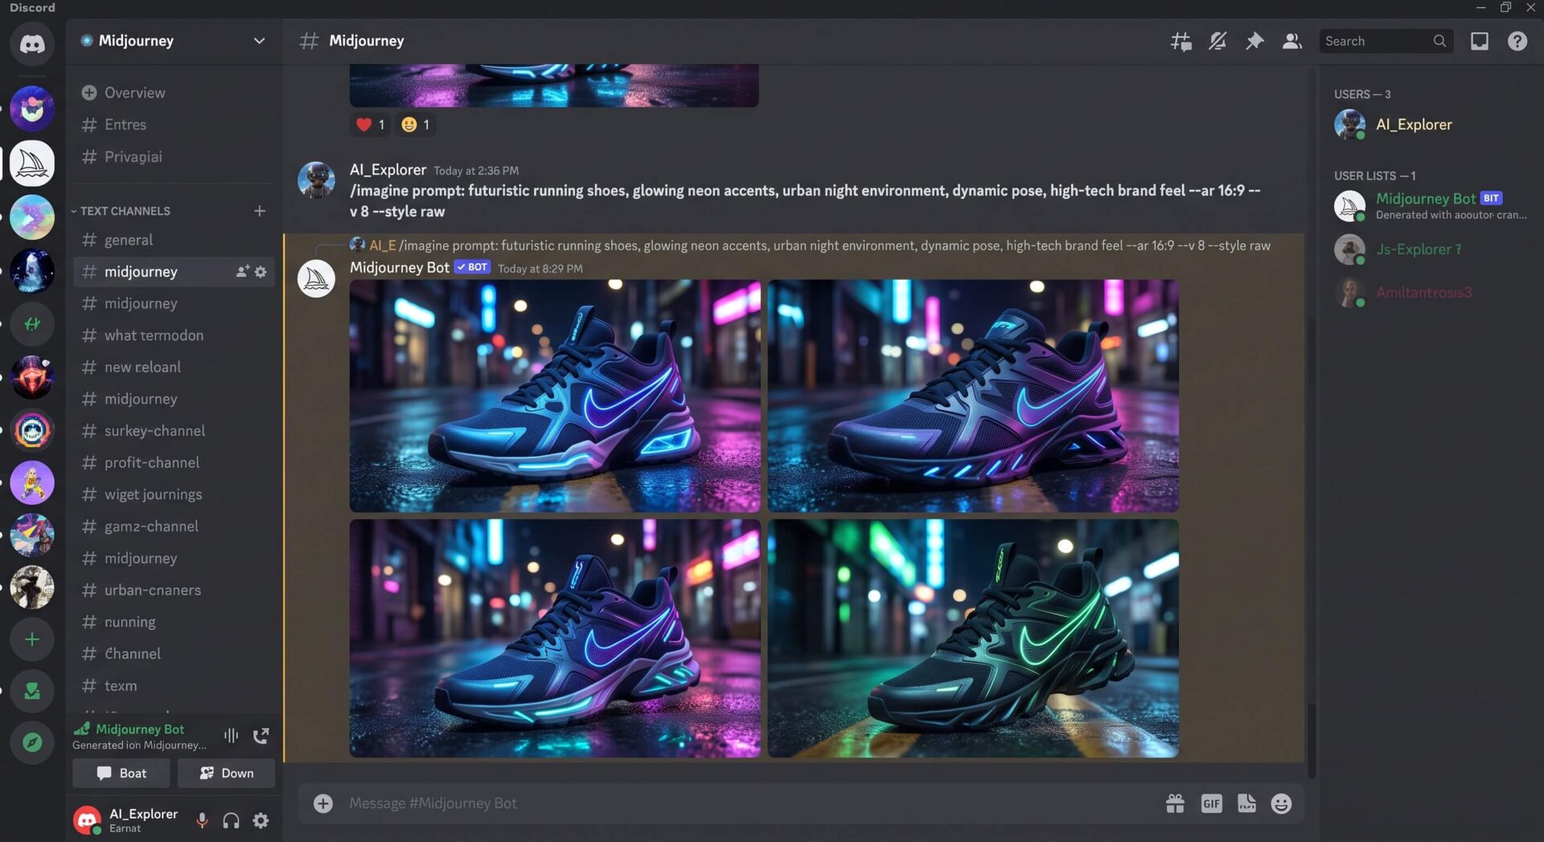Open pinned messages pin icon
This screenshot has width=1544, height=842.
point(1254,41)
